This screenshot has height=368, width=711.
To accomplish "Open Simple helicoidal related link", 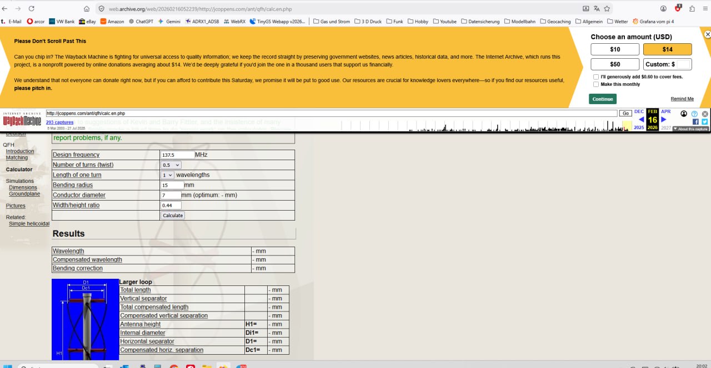I will pyautogui.click(x=29, y=224).
